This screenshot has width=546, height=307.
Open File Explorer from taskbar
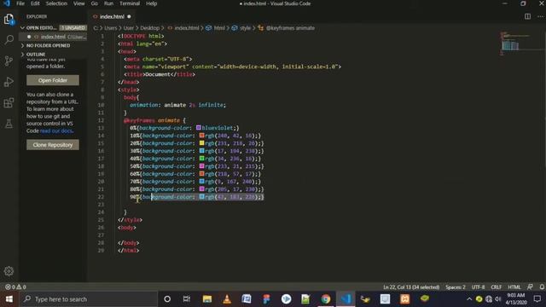[207, 299]
